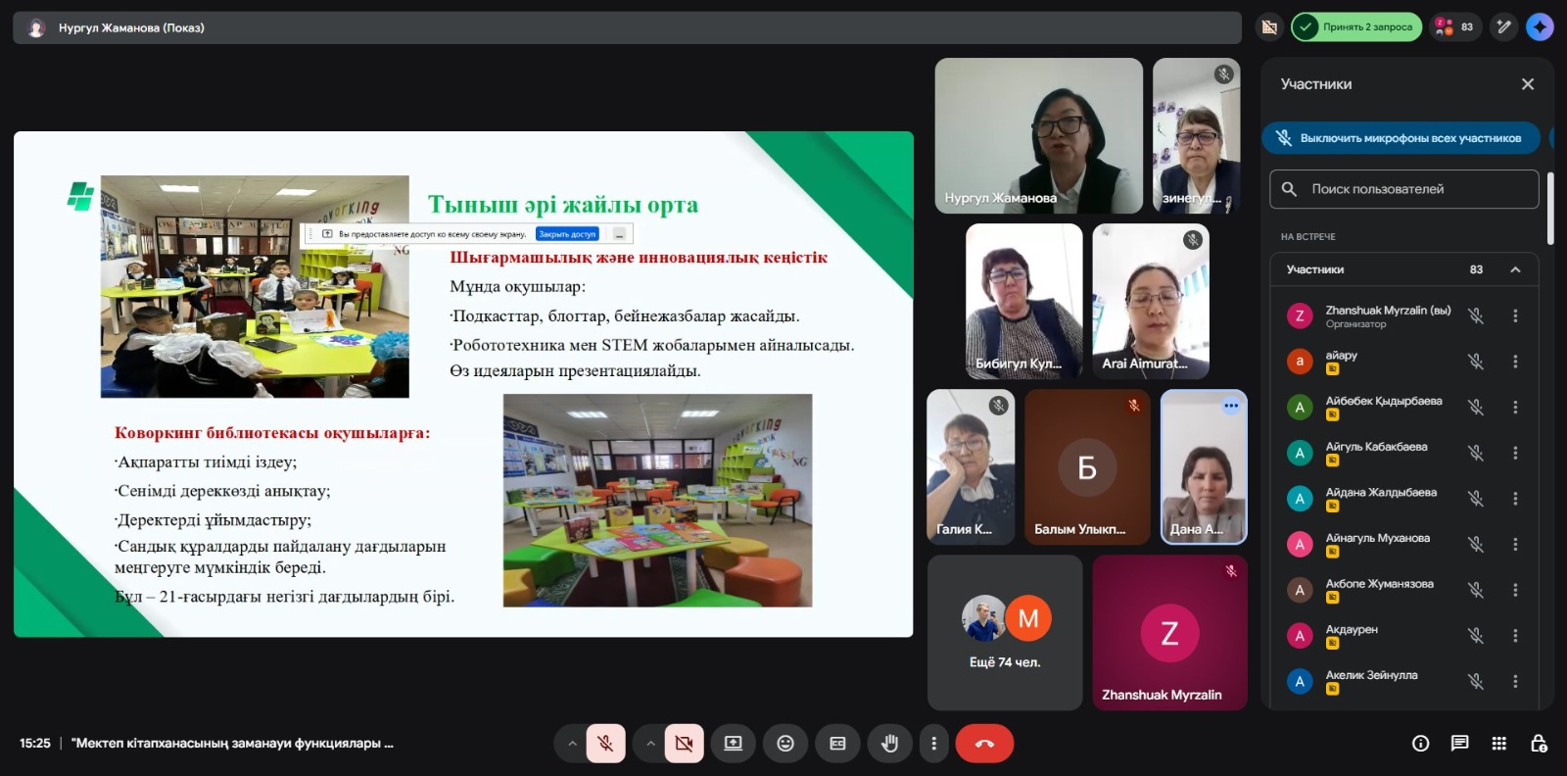The width and height of the screenshot is (1567, 776).
Task: Expand audio settings arrow beside microphone
Action: [572, 744]
